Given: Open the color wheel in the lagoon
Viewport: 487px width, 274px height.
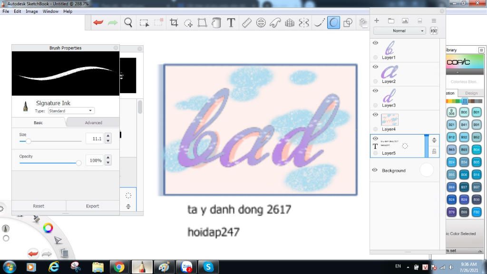Looking at the screenshot, I should pyautogui.click(x=48, y=228).
